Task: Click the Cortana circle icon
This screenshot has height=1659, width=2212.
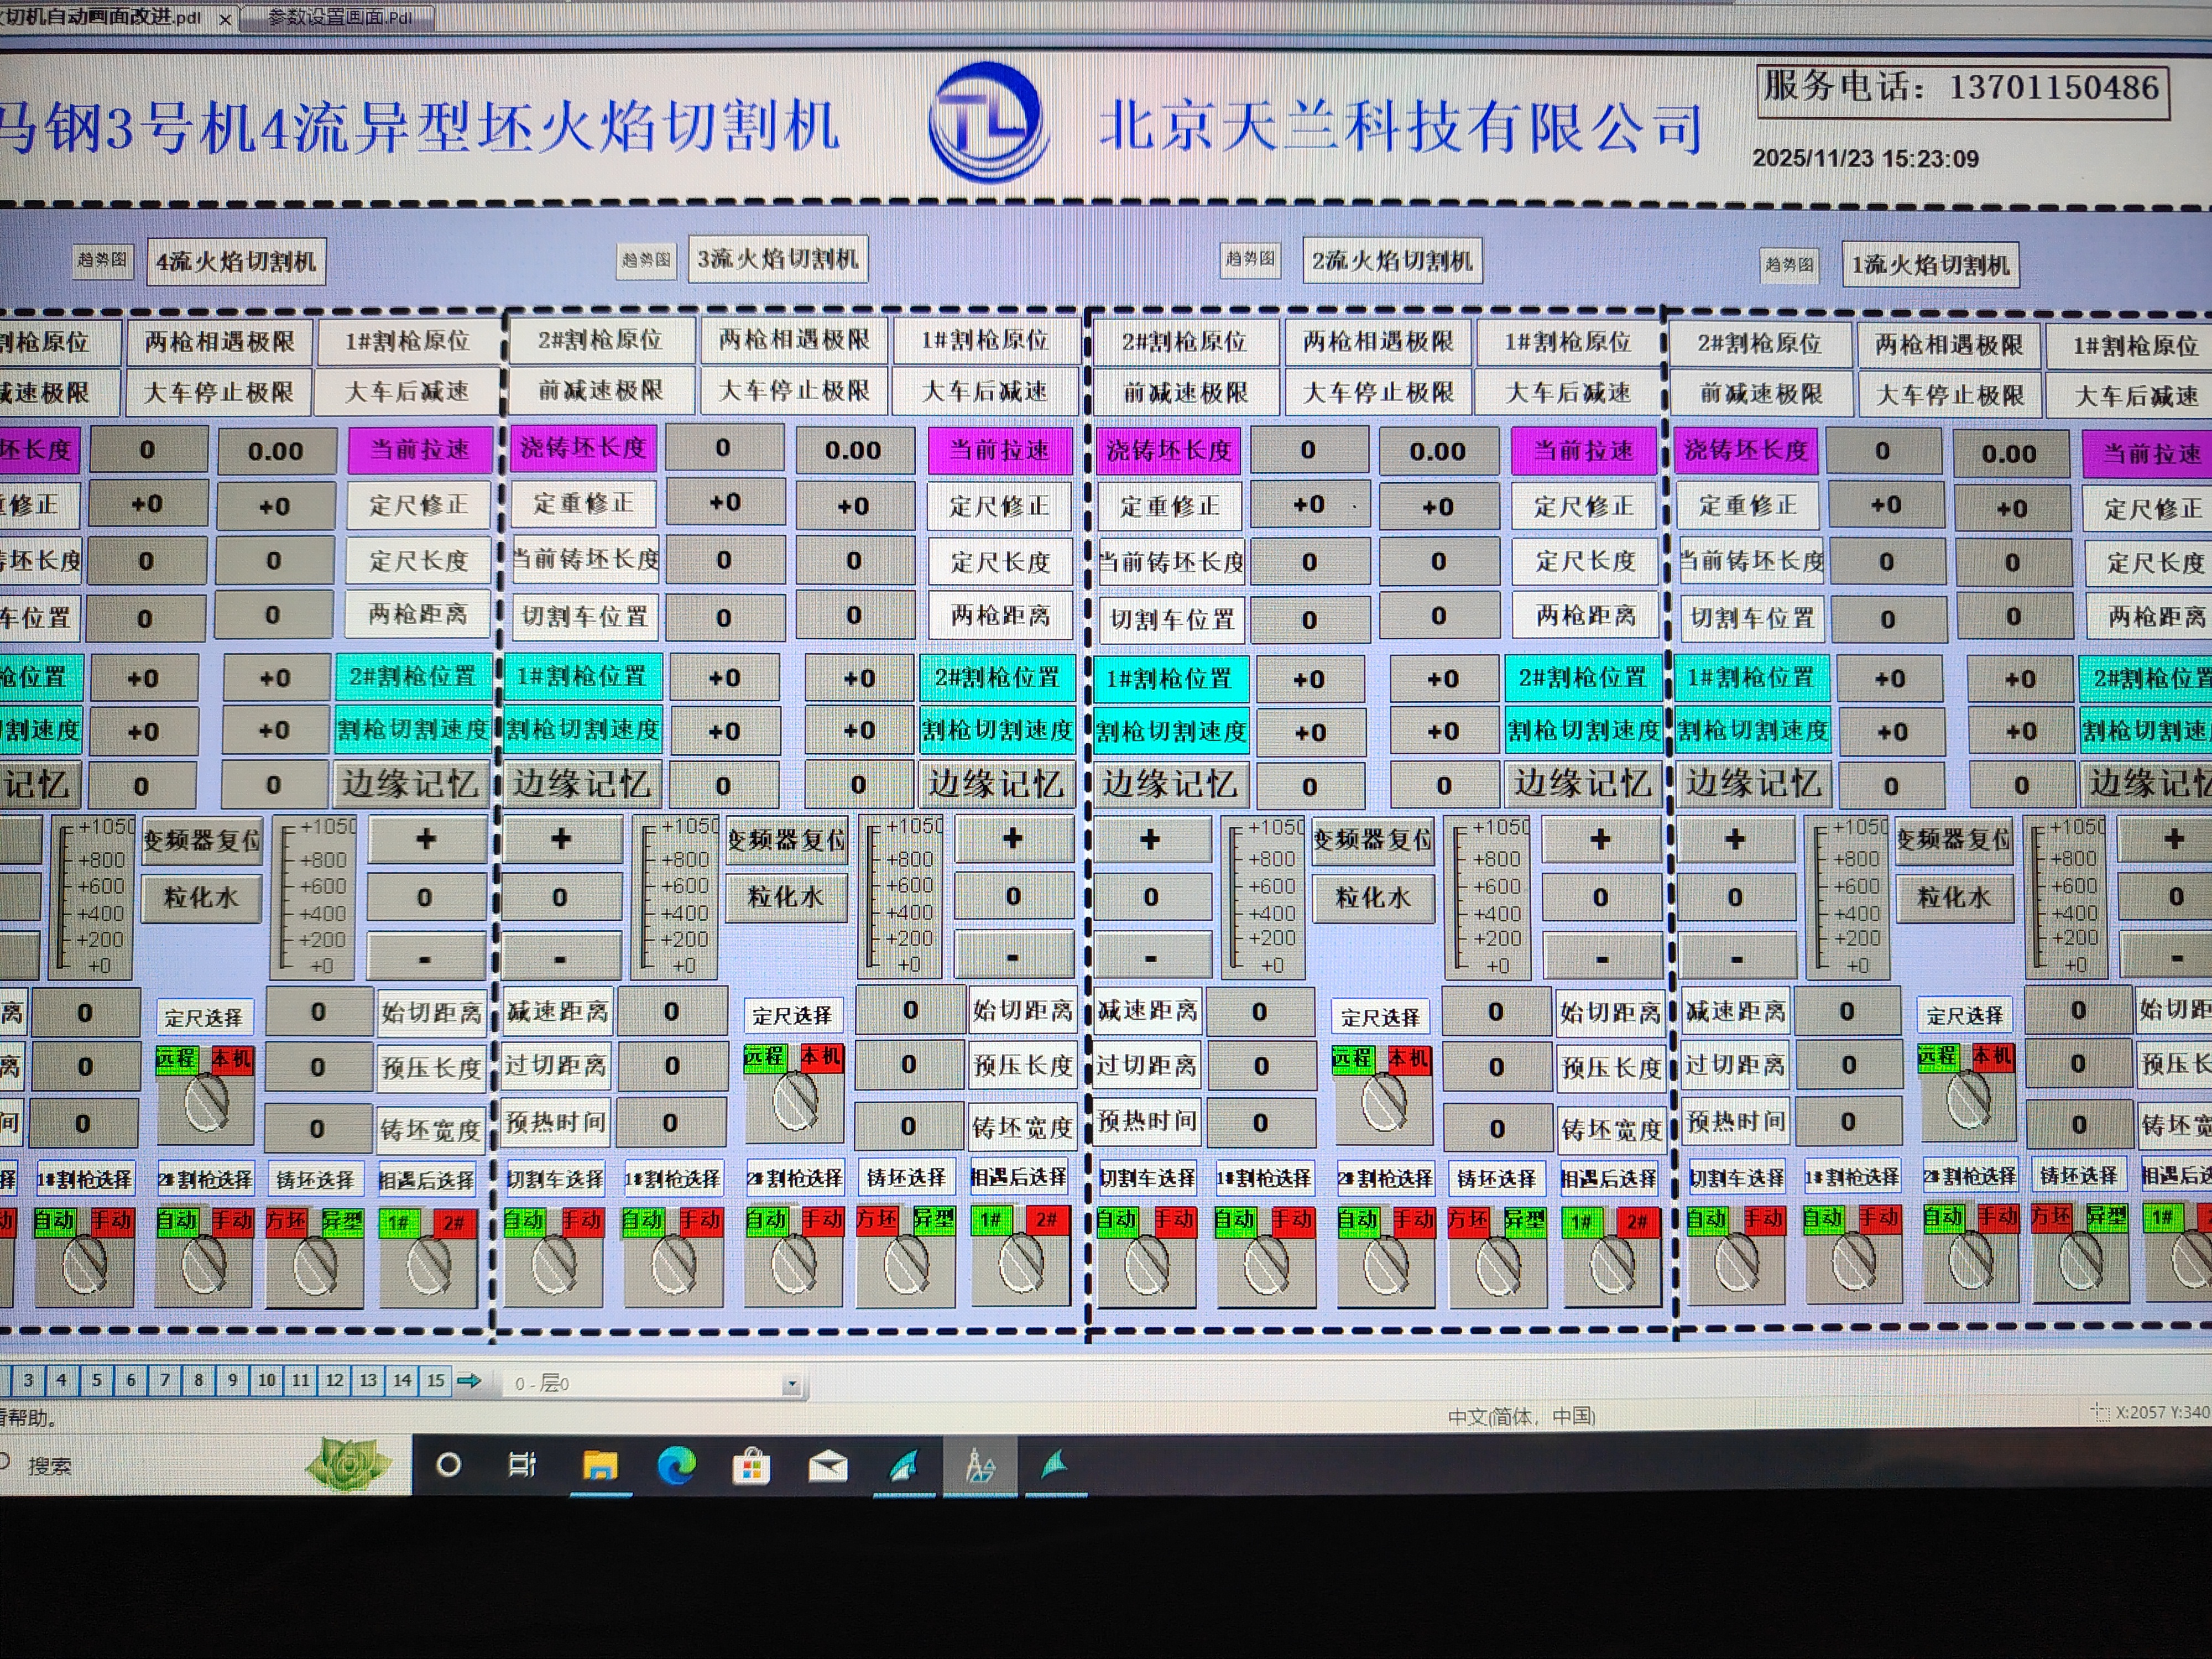Action: (x=449, y=1465)
